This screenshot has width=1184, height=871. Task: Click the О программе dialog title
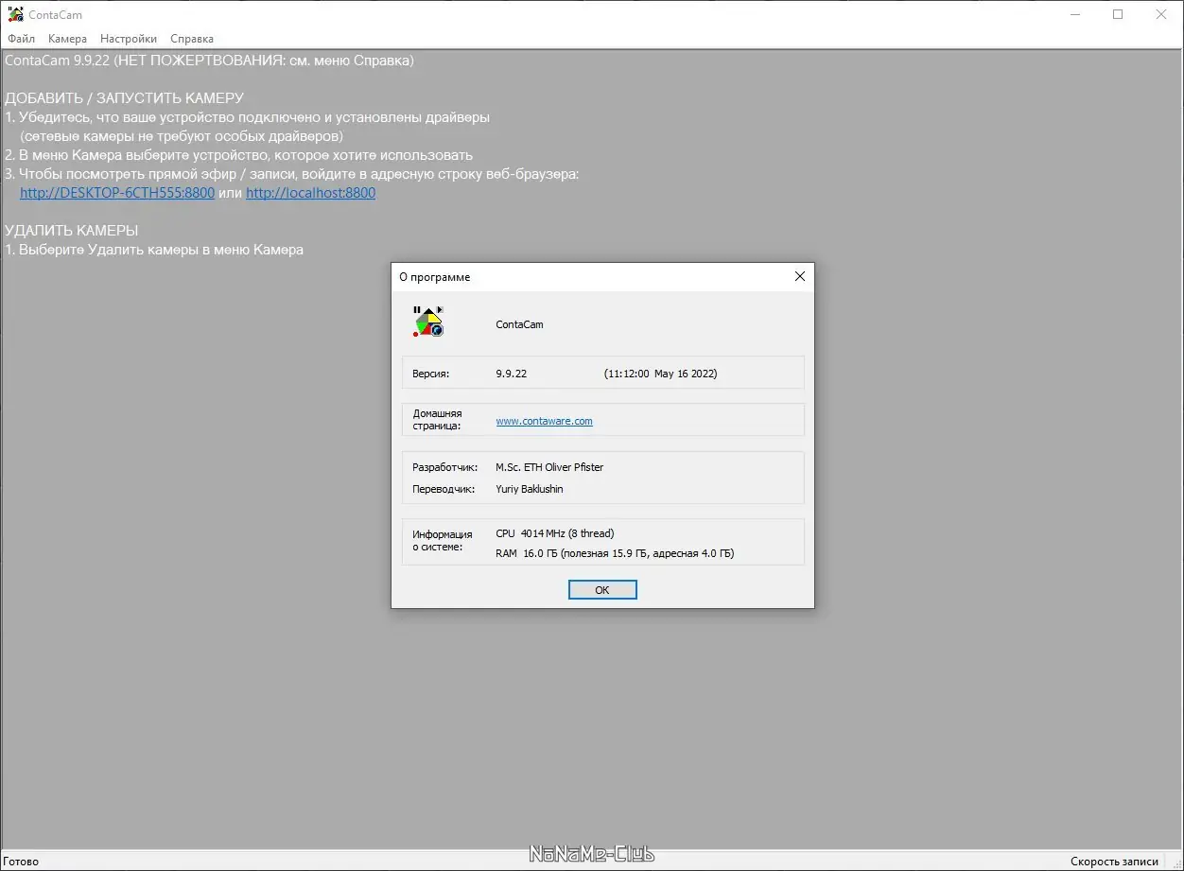pos(434,277)
